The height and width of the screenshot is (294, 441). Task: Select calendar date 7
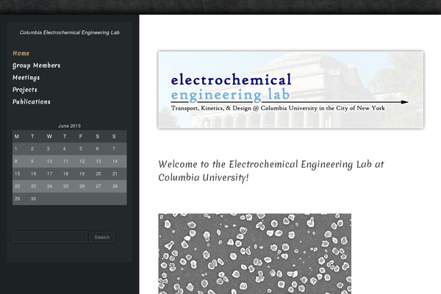[x=114, y=148]
